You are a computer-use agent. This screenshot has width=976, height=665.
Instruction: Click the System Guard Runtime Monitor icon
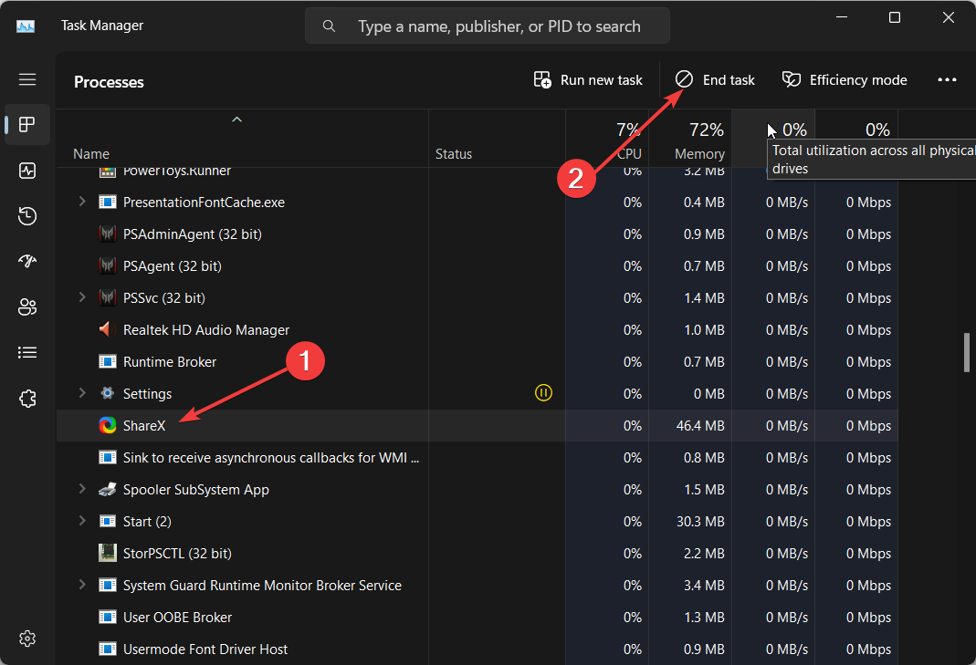coord(108,586)
